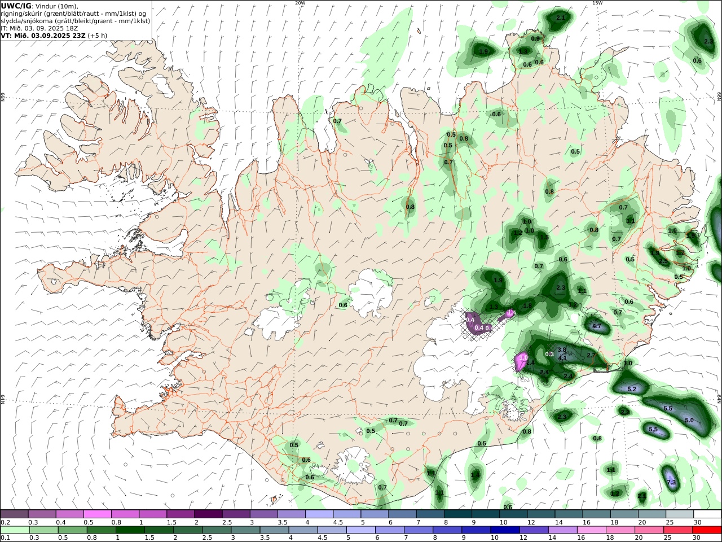Click the init time 'IT: Mið. 03. 09. 2025 18Z'

[x=39, y=28]
